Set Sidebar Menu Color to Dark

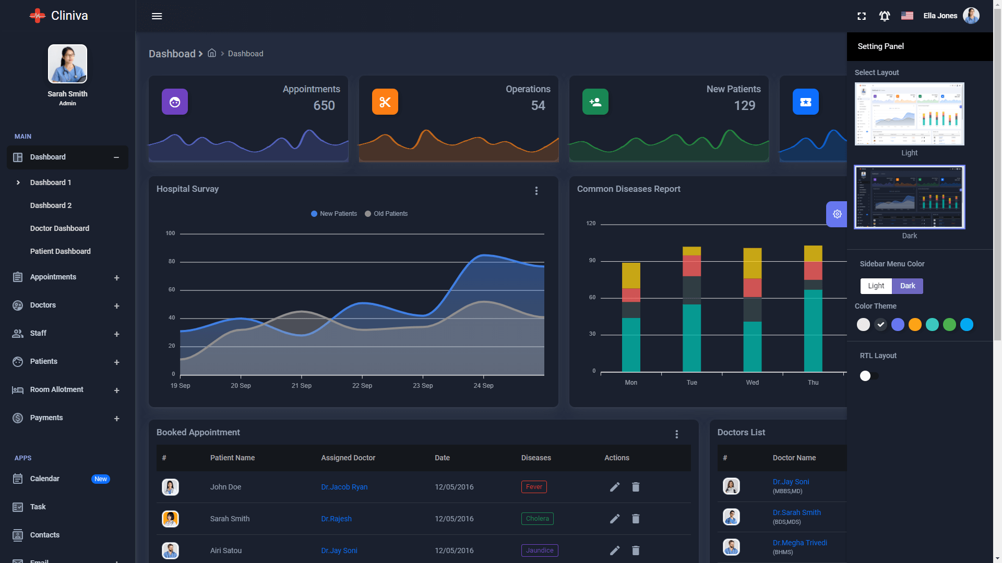(908, 286)
